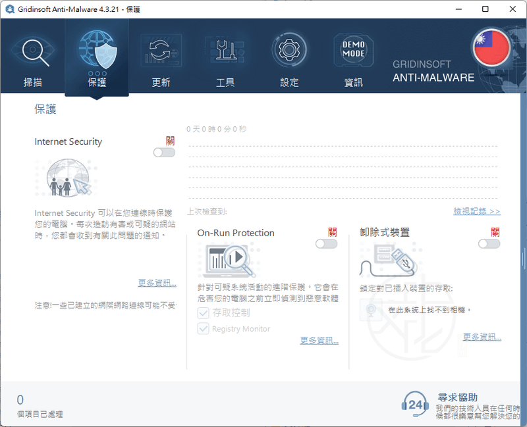Click the Taiwan flag language icon
527x427 pixels.
pos(491,47)
